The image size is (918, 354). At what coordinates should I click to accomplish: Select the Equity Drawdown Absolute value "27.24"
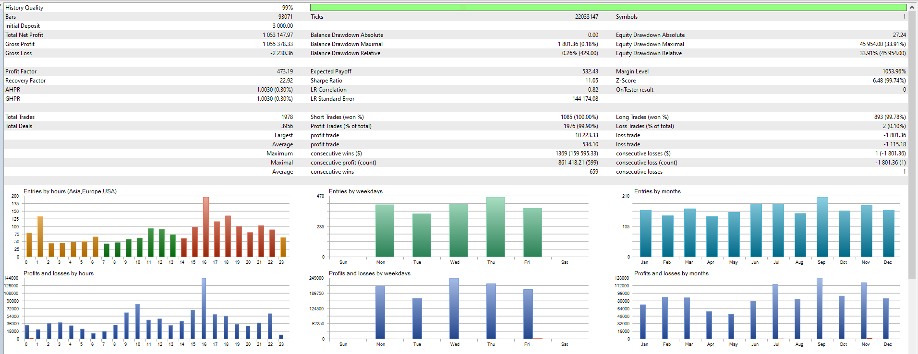point(899,35)
